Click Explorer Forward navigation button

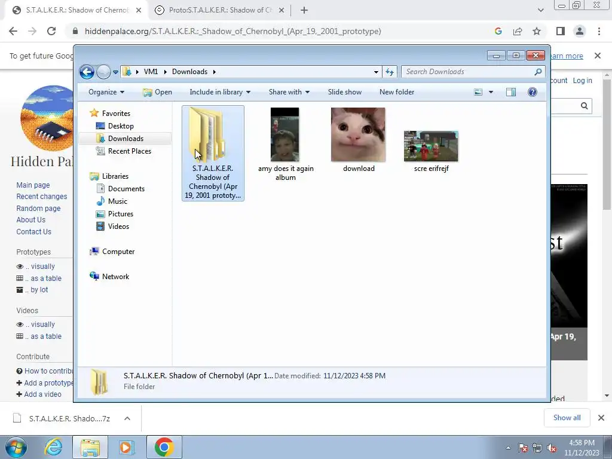point(103,72)
